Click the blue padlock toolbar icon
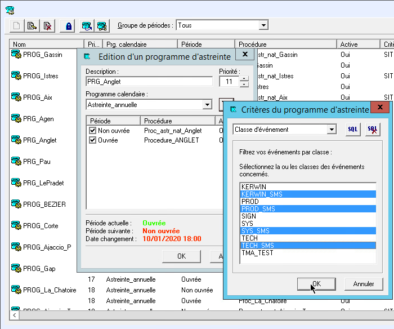394x329 pixels. [69, 26]
